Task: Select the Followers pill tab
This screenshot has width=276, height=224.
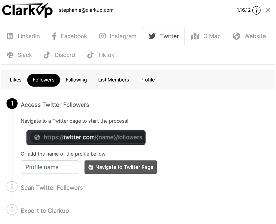Action: (44, 80)
